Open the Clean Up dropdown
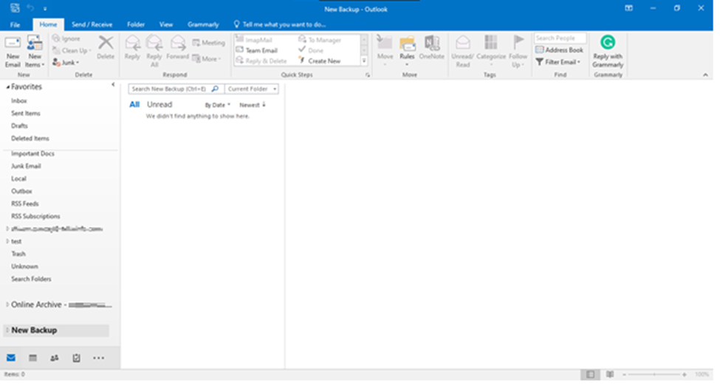This screenshot has height=385, width=720. point(72,50)
